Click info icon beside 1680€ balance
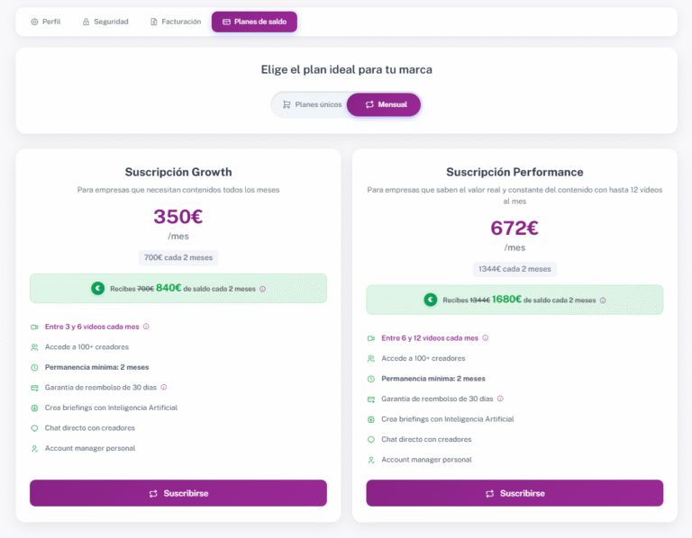Screen dimensions: 692x538 (603, 300)
